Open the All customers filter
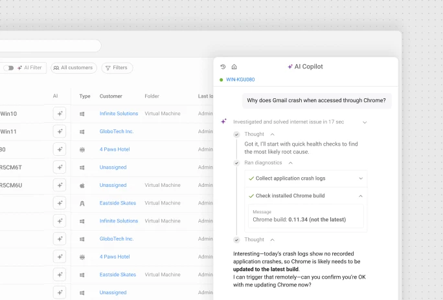Image resolution: width=443 pixels, height=300 pixels. [74, 68]
